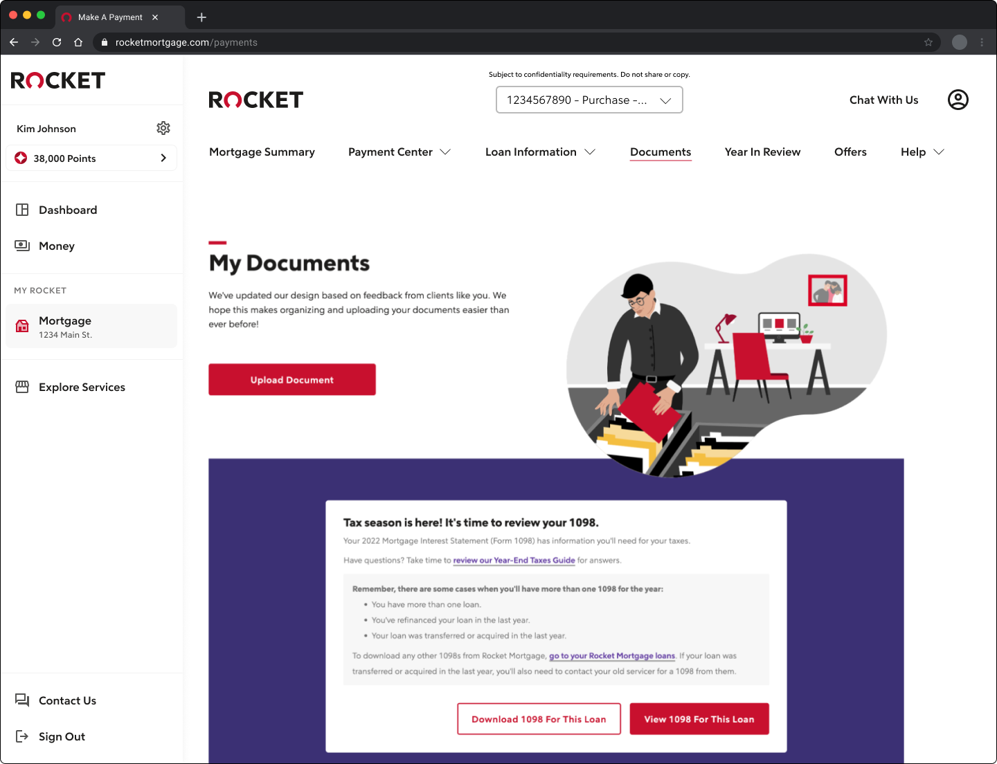The width and height of the screenshot is (997, 764).
Task: Close the Make A Payment tab
Action: pyautogui.click(x=155, y=17)
